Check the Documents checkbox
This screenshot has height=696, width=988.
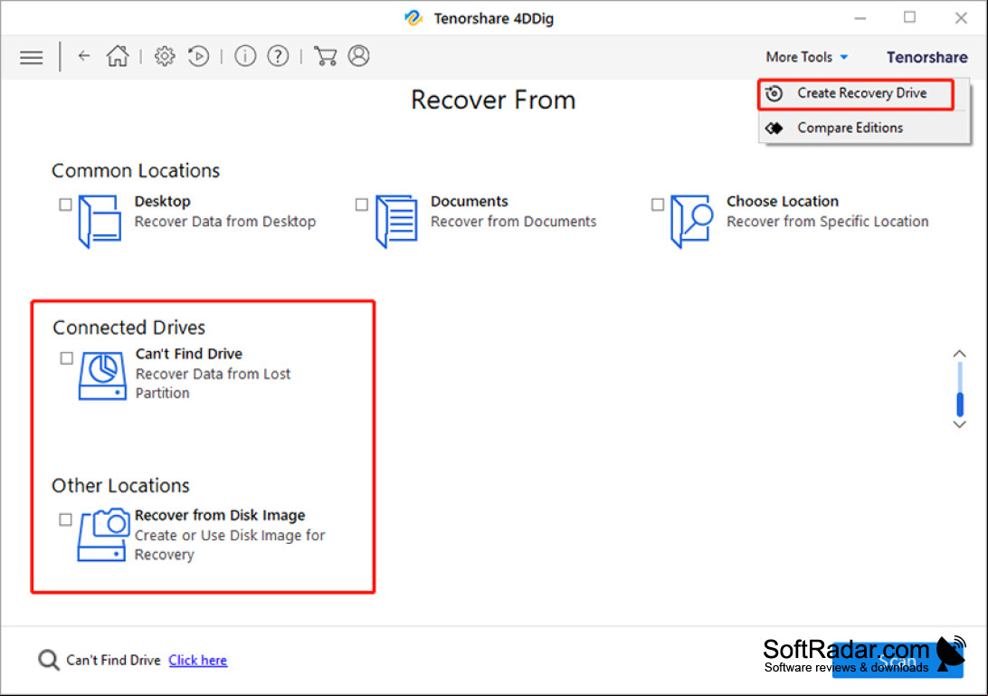(362, 205)
